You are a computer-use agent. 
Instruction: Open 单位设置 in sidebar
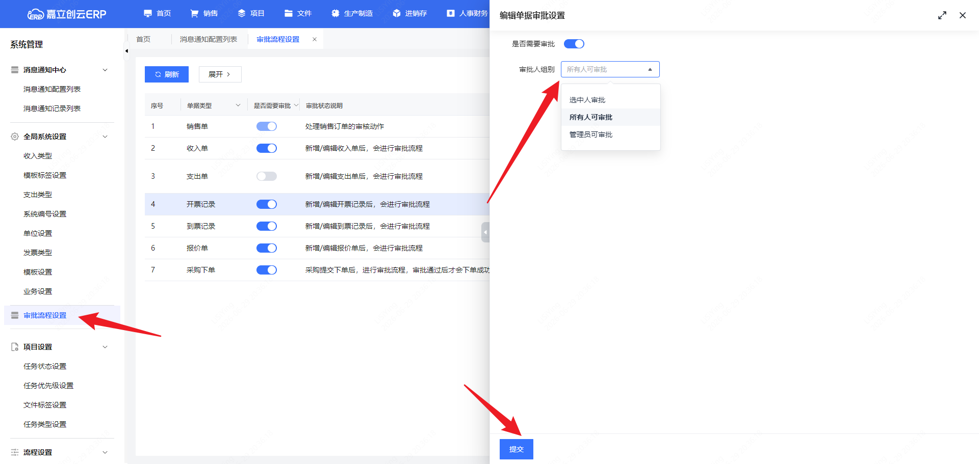coord(38,233)
